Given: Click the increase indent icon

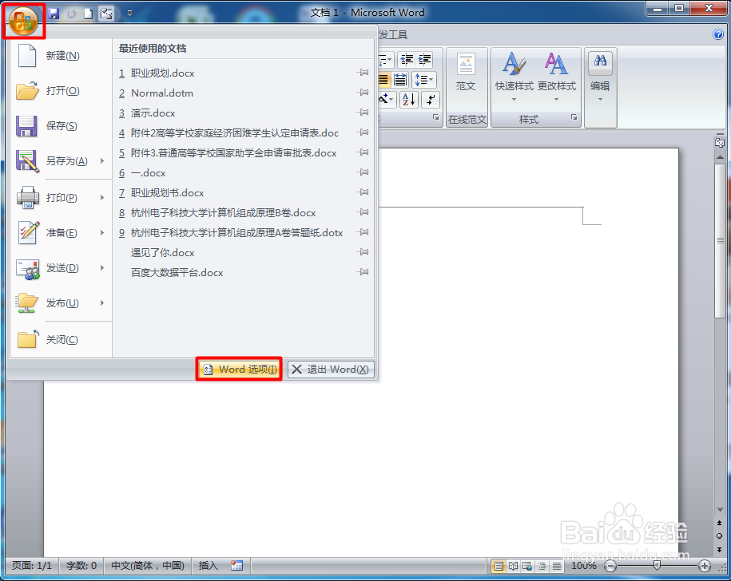Looking at the screenshot, I should (x=425, y=60).
